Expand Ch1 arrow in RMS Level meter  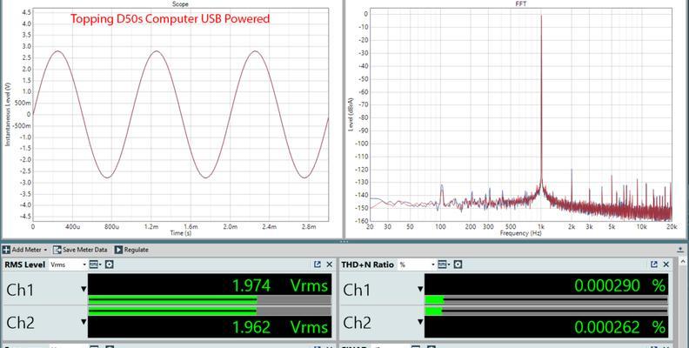(x=84, y=289)
